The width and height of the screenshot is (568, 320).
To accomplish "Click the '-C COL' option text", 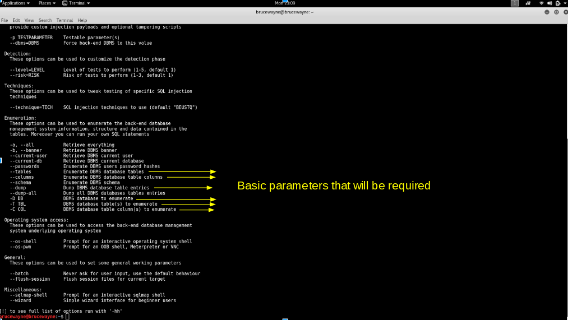I will [x=18, y=209].
